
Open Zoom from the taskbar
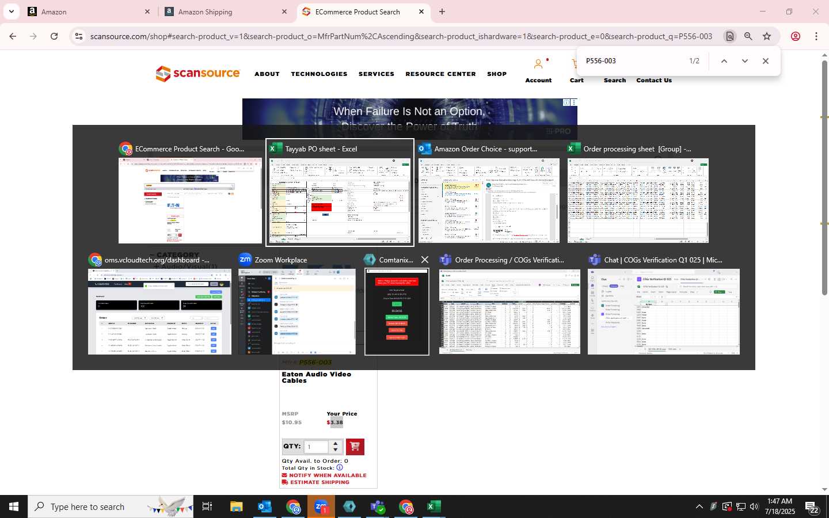[321, 506]
